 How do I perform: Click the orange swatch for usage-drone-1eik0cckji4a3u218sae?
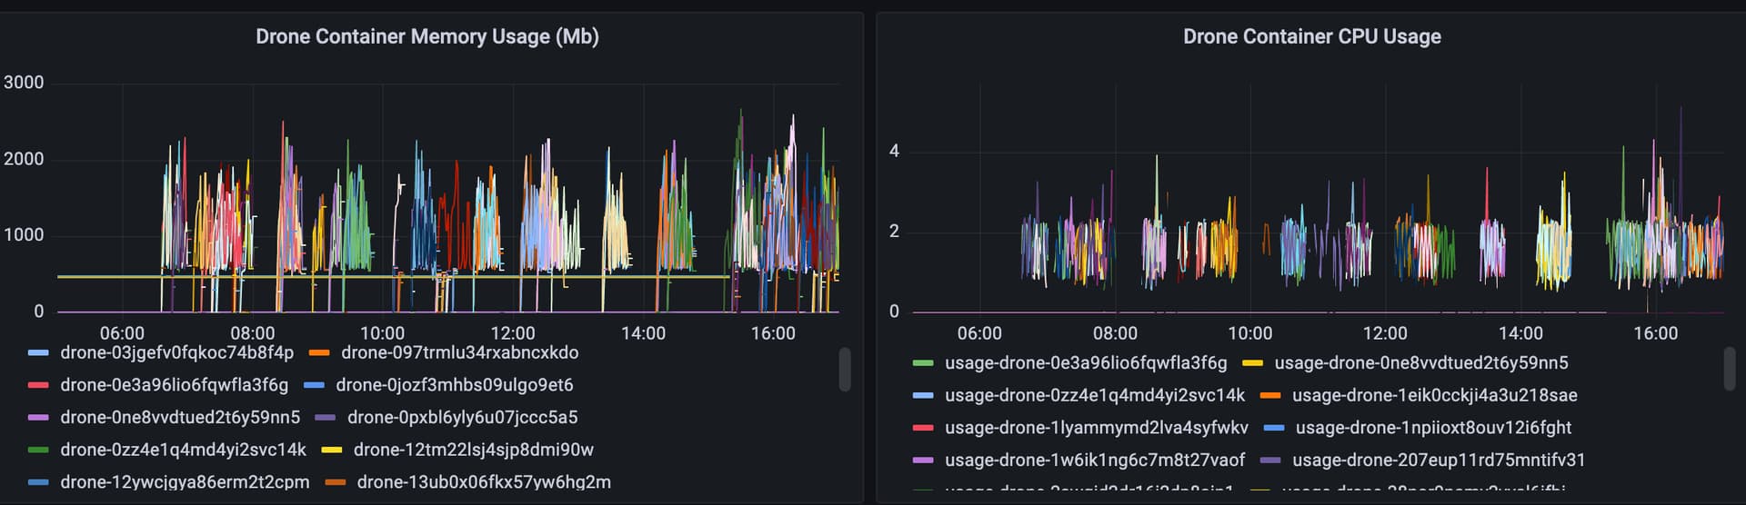[x=1270, y=396]
